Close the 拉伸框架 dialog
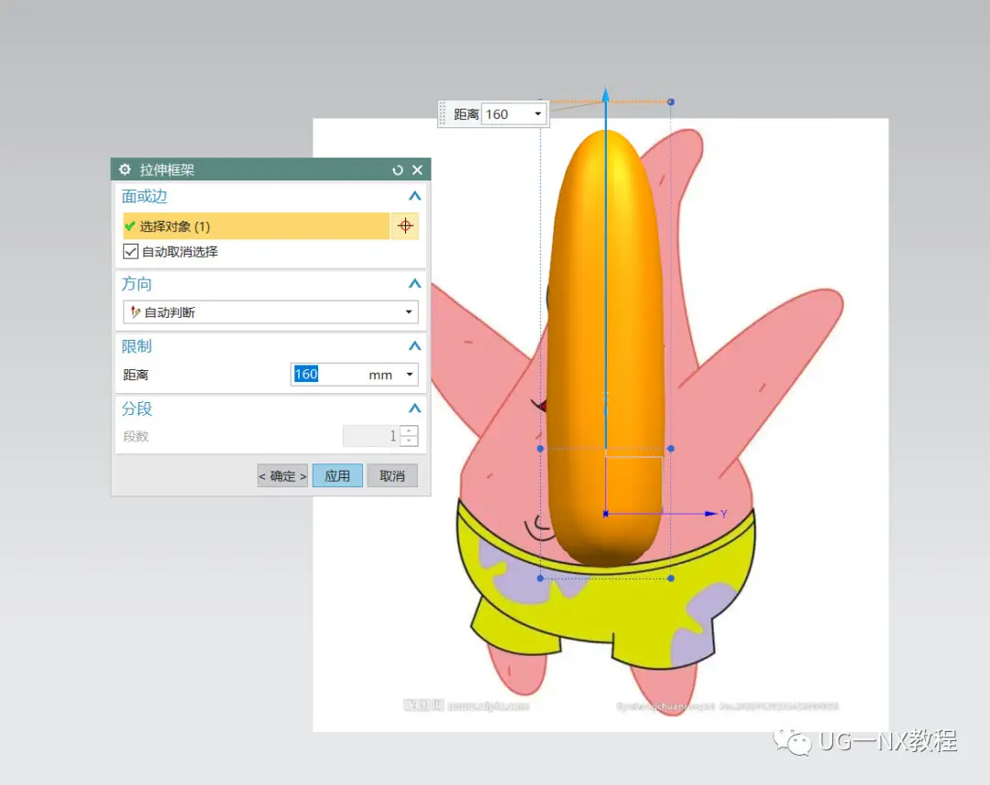 (417, 169)
